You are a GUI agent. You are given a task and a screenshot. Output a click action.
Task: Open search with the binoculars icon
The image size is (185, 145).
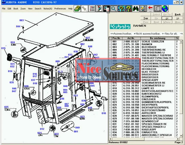[136, 9]
